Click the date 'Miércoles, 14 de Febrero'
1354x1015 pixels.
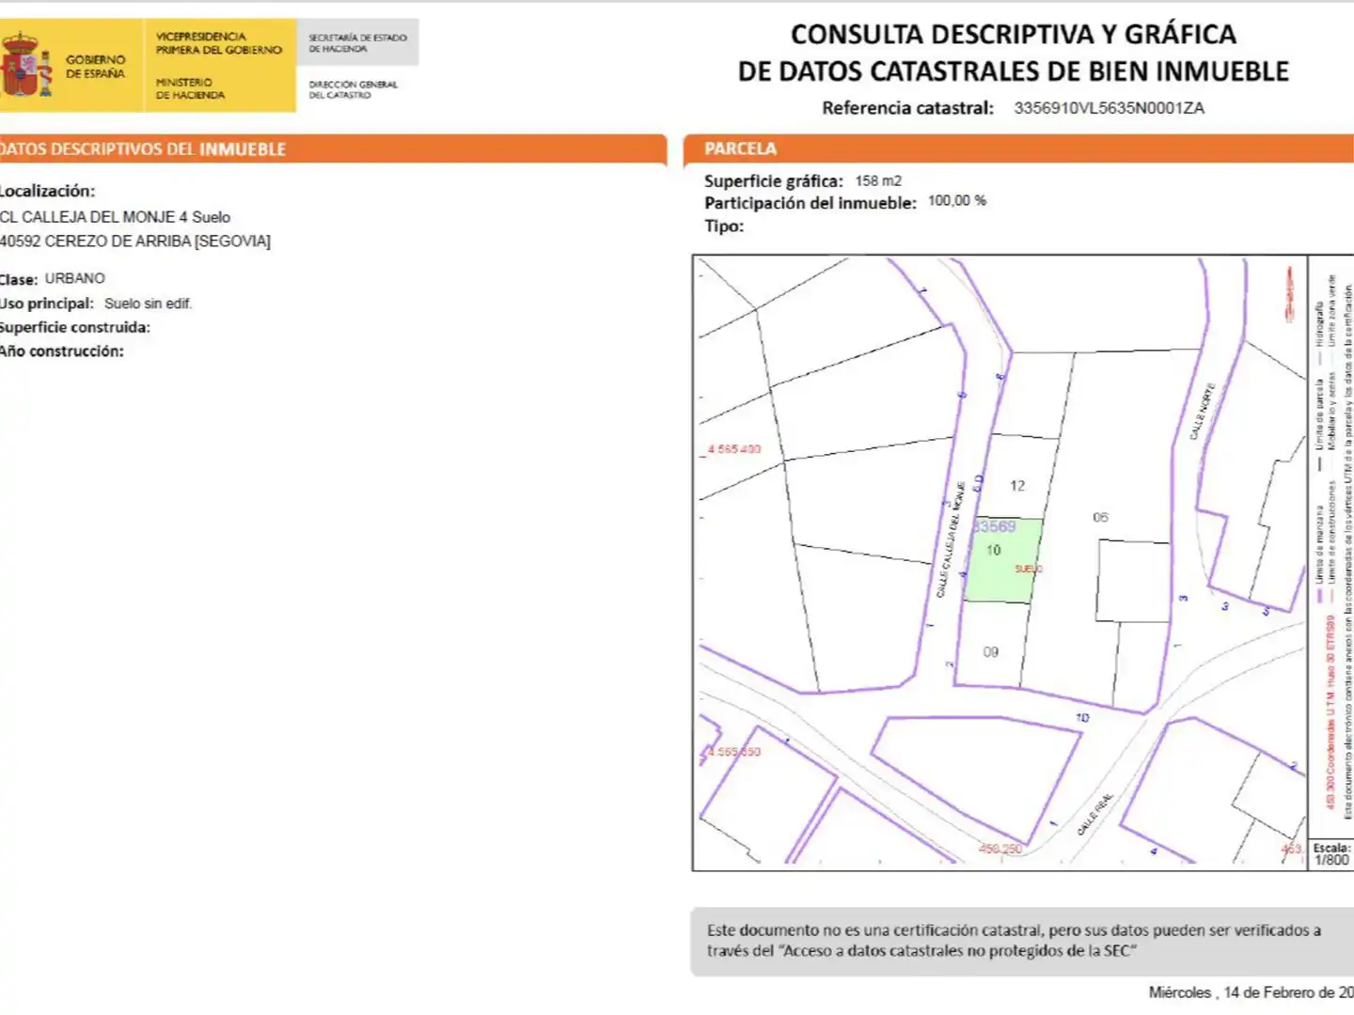coord(1251,992)
